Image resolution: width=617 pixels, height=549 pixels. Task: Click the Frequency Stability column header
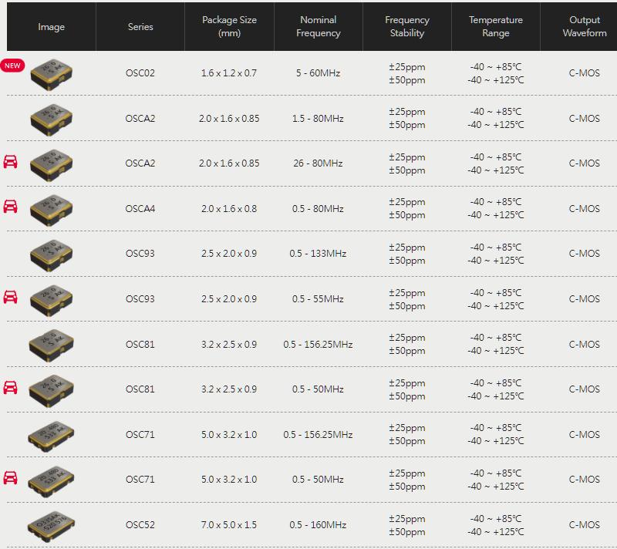pyautogui.click(x=407, y=27)
